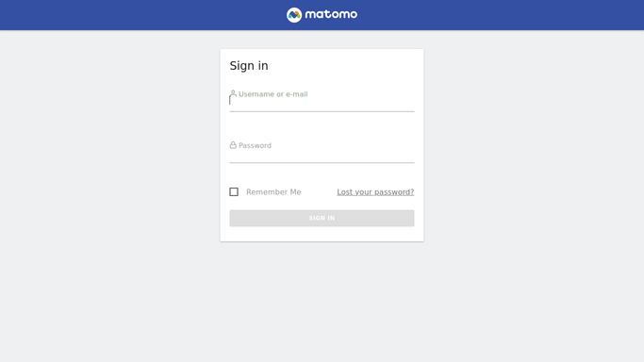The height and width of the screenshot is (362, 644).
Task: Focus the Username or e-mail input field
Action: point(322,101)
